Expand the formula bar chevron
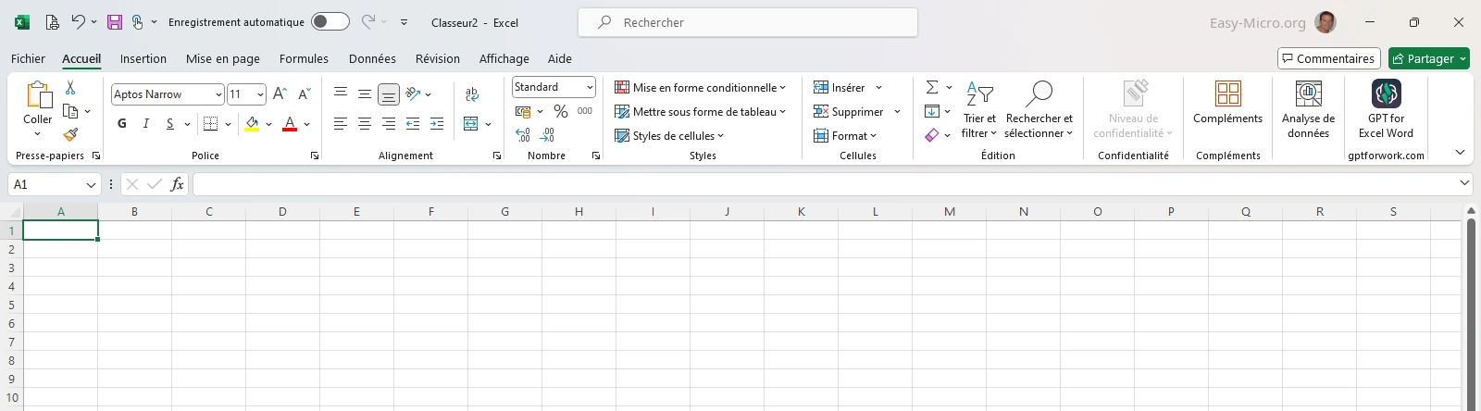 (x=1464, y=183)
